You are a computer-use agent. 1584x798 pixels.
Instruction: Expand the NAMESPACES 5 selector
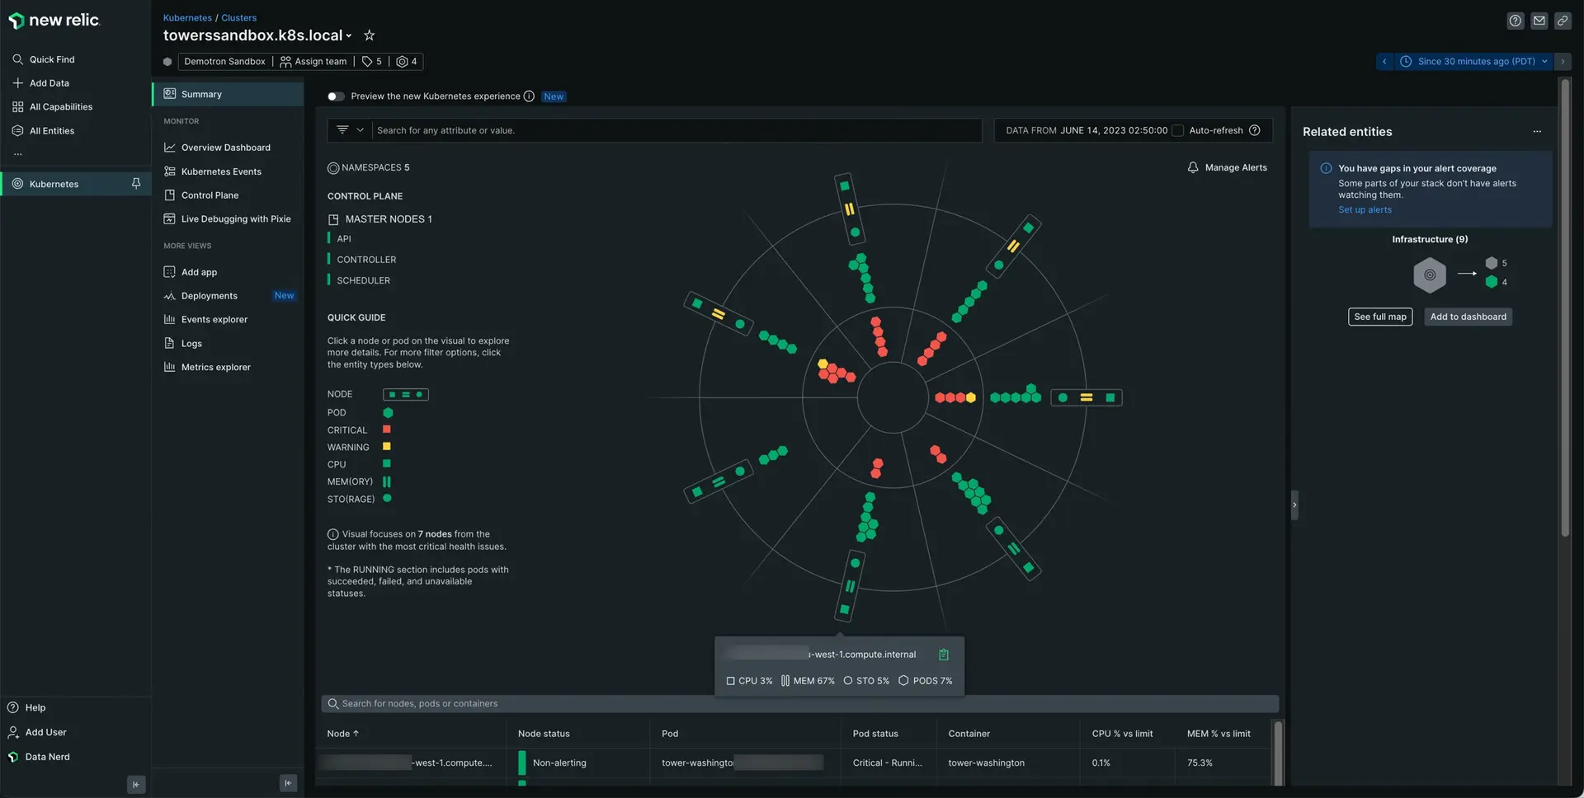tap(369, 168)
